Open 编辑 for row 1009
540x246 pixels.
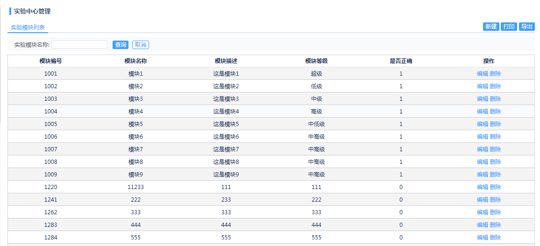(x=482, y=175)
